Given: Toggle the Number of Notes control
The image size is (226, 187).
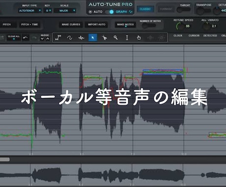Looking at the screenshot, I should (149, 26).
